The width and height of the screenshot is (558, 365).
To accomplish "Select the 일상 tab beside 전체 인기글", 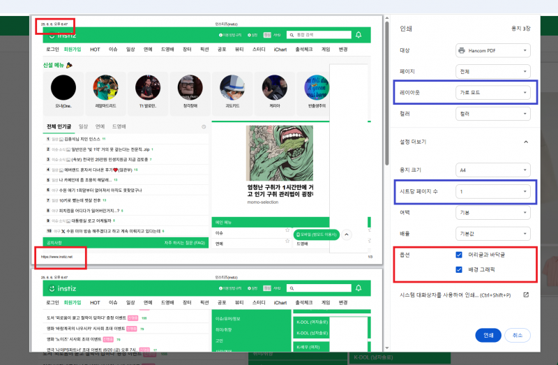I will (x=83, y=126).
